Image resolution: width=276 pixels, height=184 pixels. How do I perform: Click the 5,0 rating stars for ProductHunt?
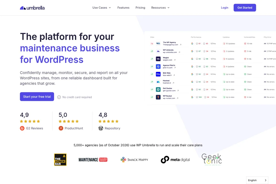click(68, 121)
